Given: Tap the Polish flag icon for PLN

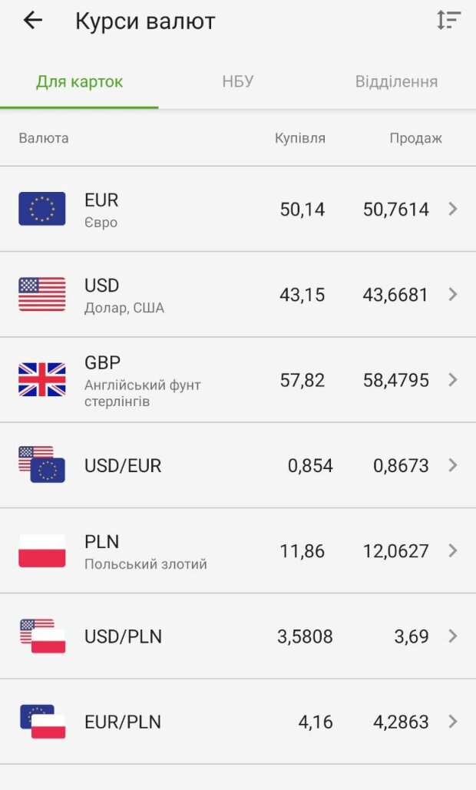Looking at the screenshot, I should coord(42,550).
